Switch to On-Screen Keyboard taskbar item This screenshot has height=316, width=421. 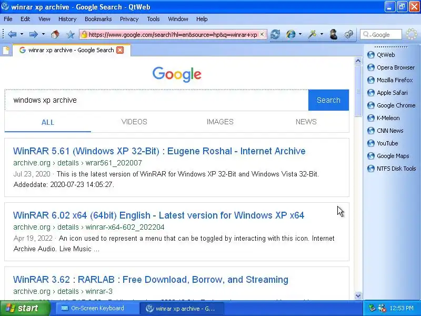coord(97,308)
